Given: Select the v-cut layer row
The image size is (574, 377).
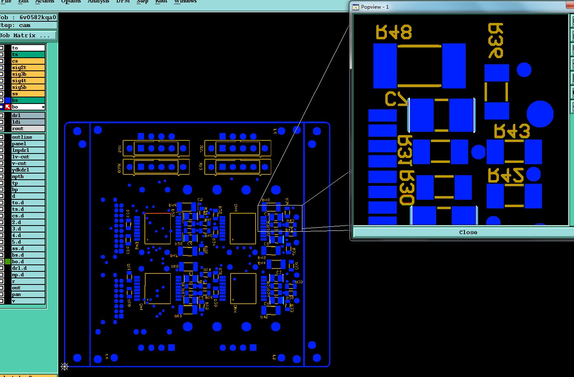Looking at the screenshot, I should [x=28, y=163].
